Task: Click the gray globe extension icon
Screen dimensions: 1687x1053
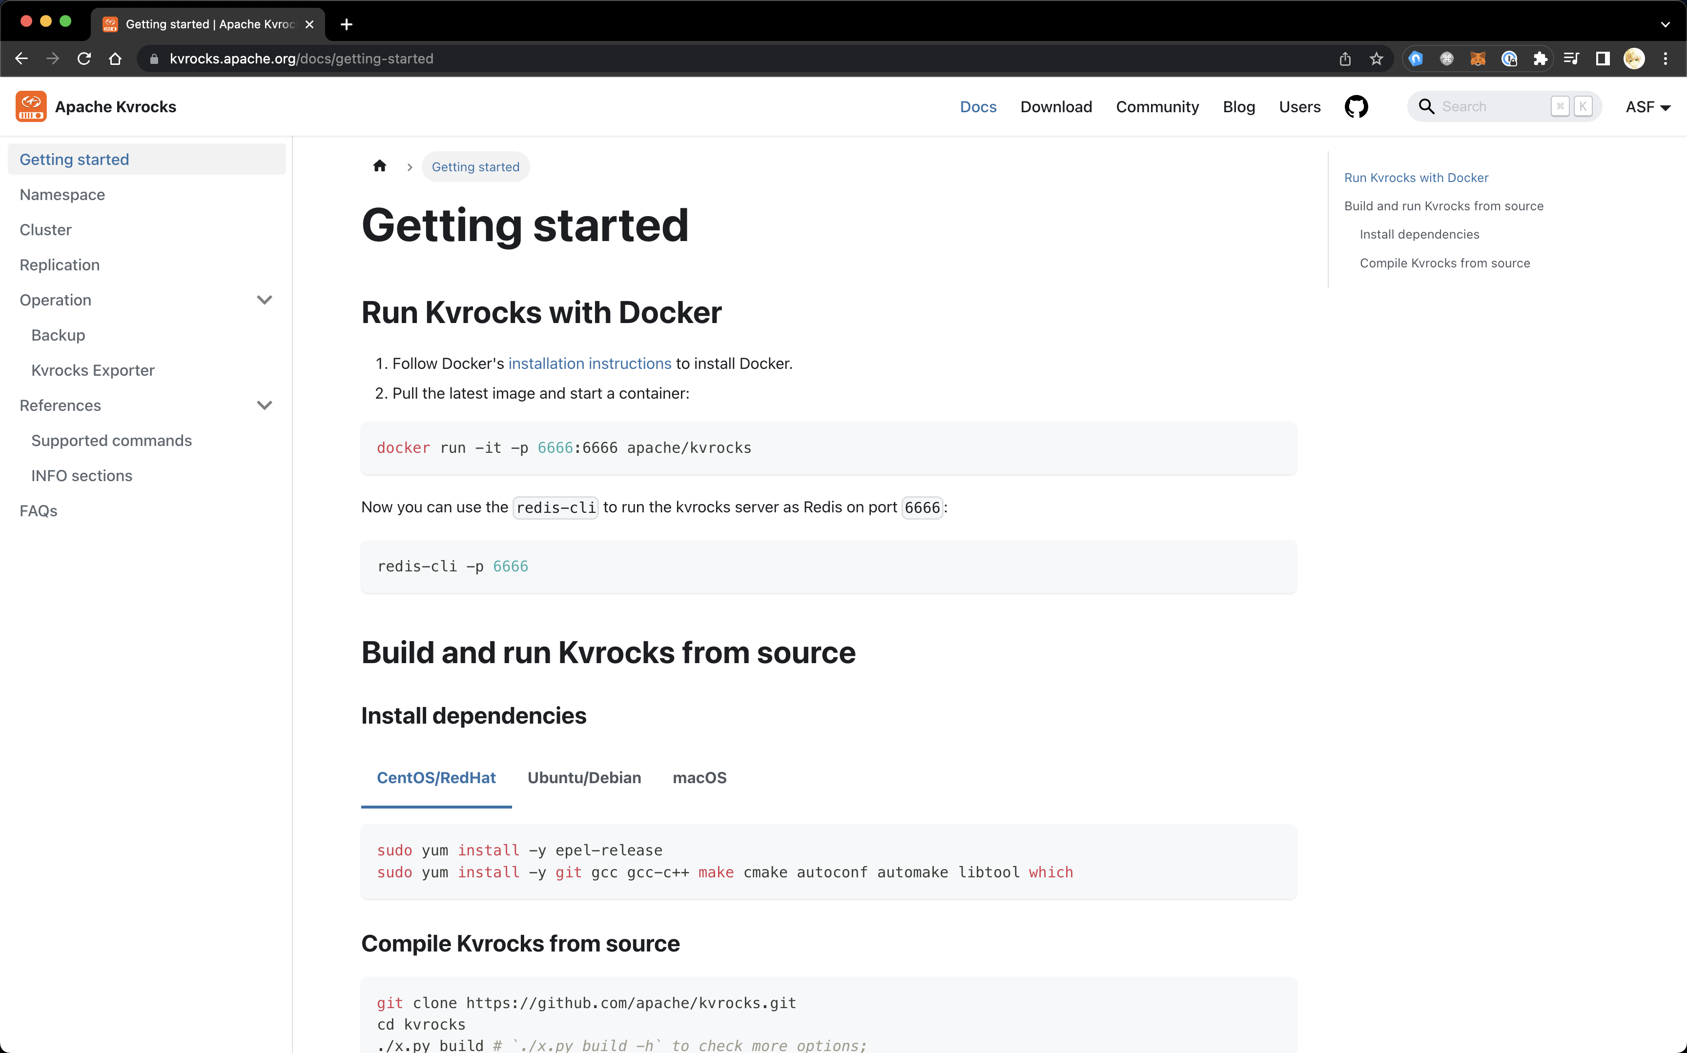Action: pyautogui.click(x=1447, y=59)
